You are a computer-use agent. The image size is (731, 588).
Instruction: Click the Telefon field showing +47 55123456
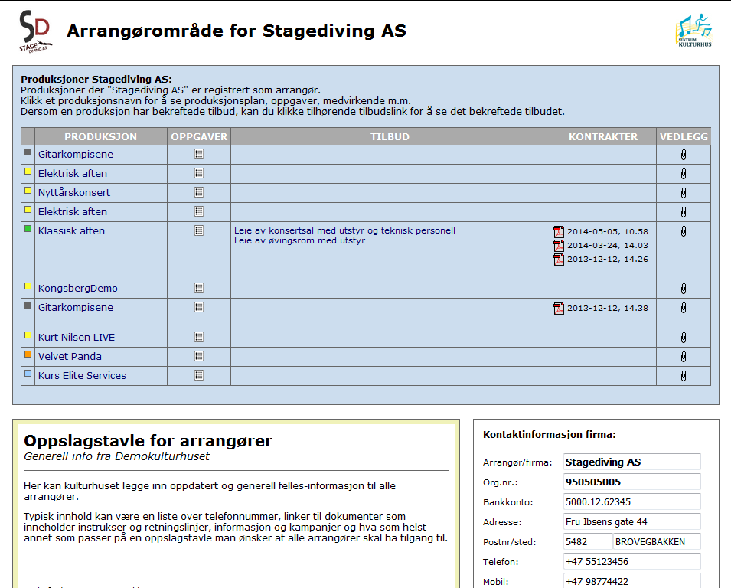pyautogui.click(x=632, y=562)
